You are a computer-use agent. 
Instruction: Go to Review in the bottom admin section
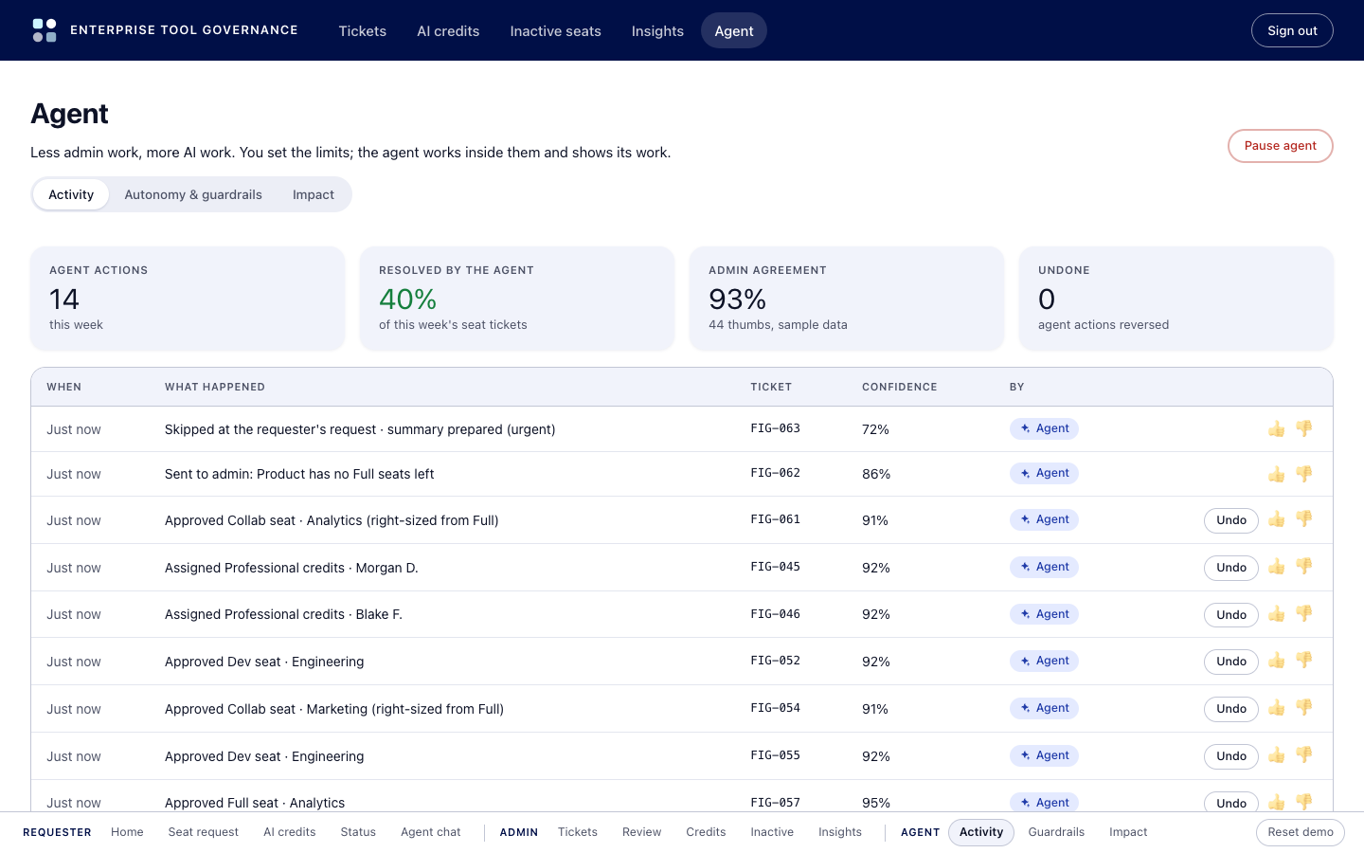[642, 832]
